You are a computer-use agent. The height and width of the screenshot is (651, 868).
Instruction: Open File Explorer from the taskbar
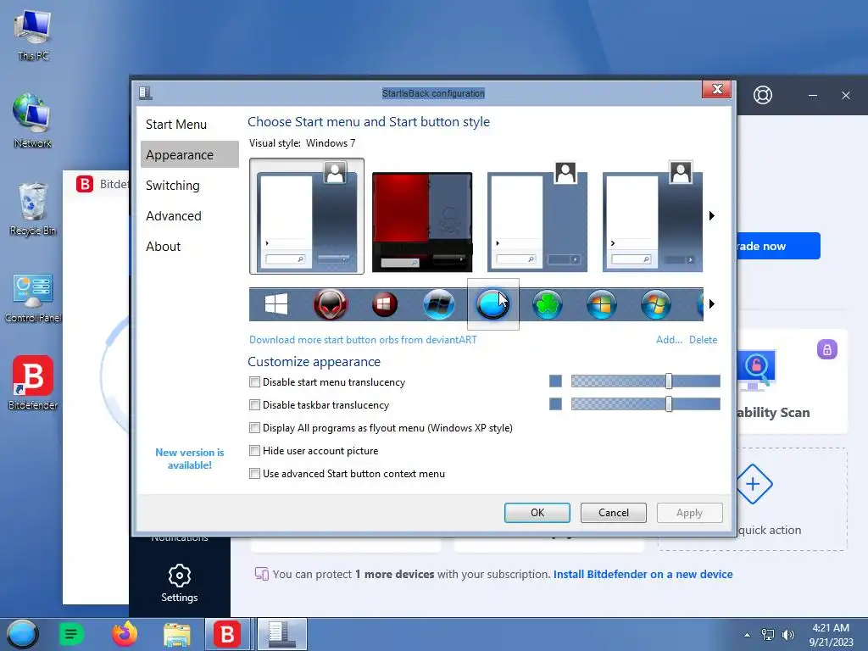coord(176,634)
